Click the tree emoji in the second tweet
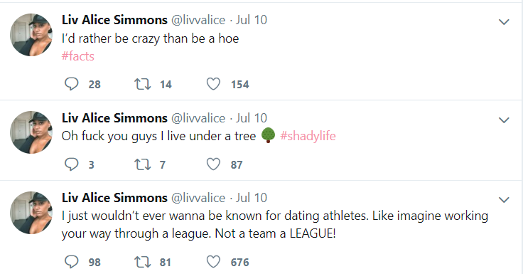 [x=268, y=135]
